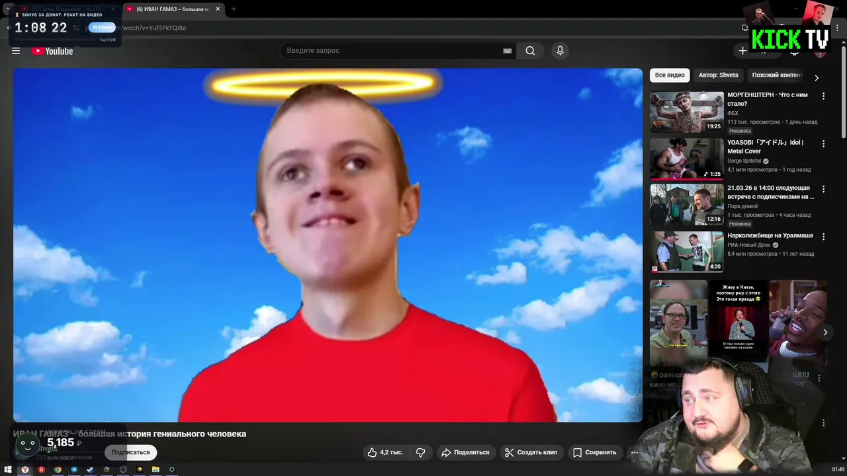Open options menu for МОРГЕНШТЕРН video
This screenshot has width=847, height=476.
824,97
